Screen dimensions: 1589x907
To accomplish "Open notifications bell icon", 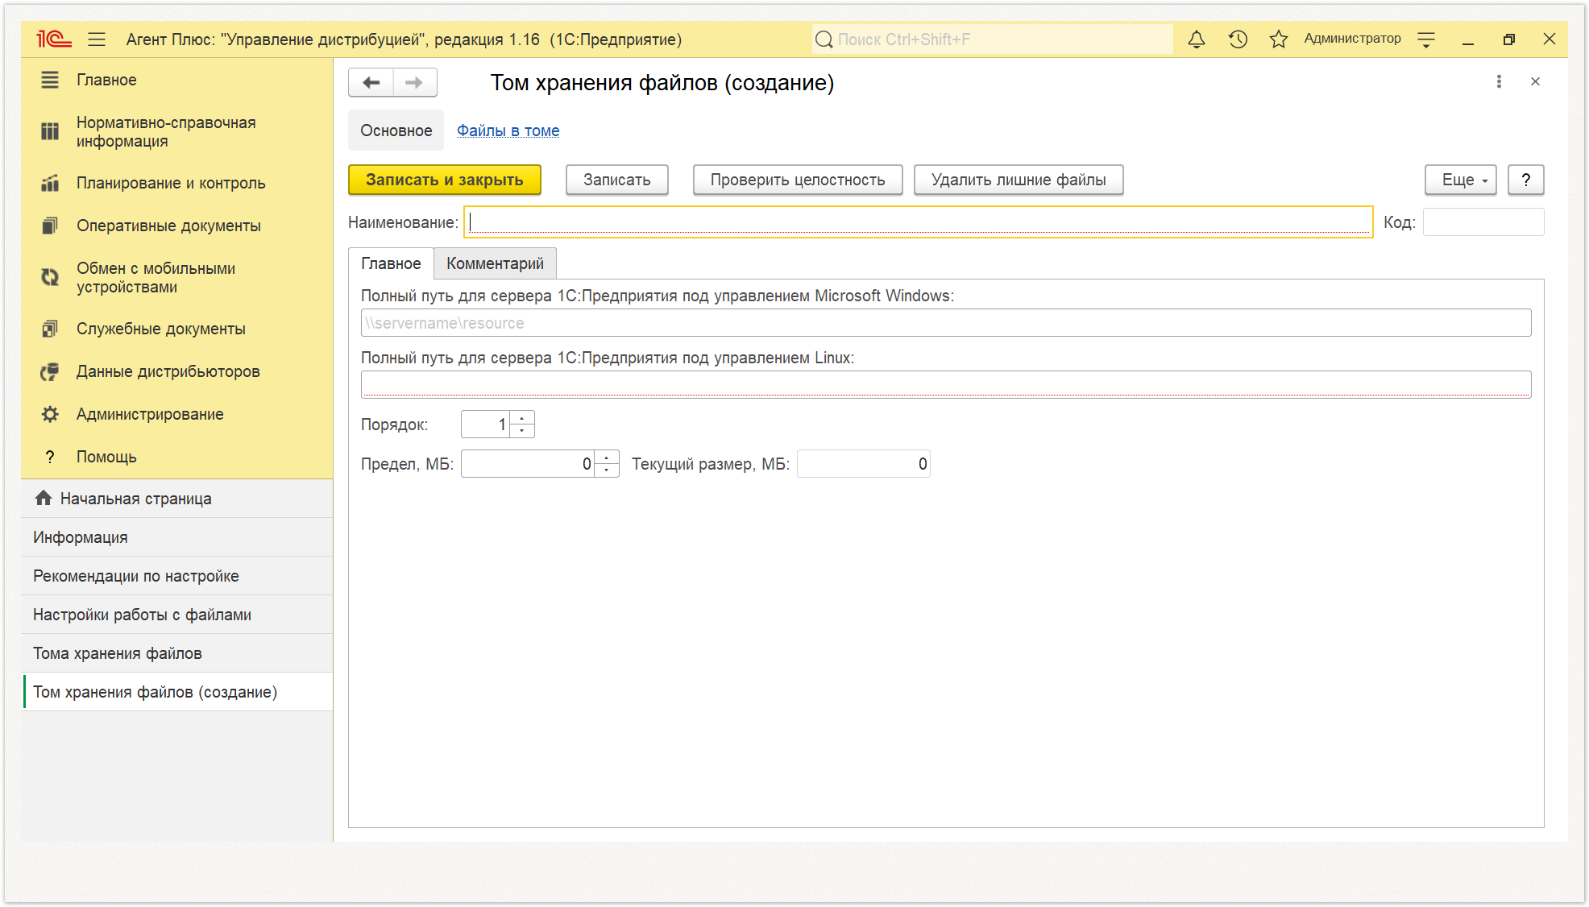I will pos(1197,39).
